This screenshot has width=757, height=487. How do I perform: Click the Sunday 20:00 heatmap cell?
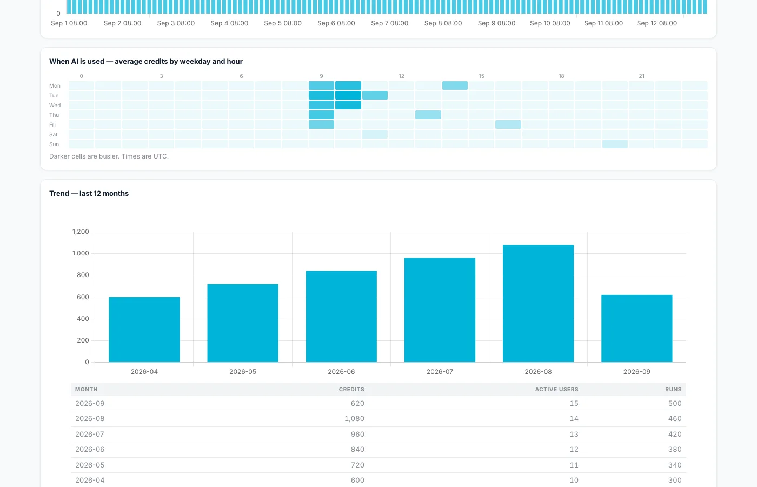[x=615, y=144]
